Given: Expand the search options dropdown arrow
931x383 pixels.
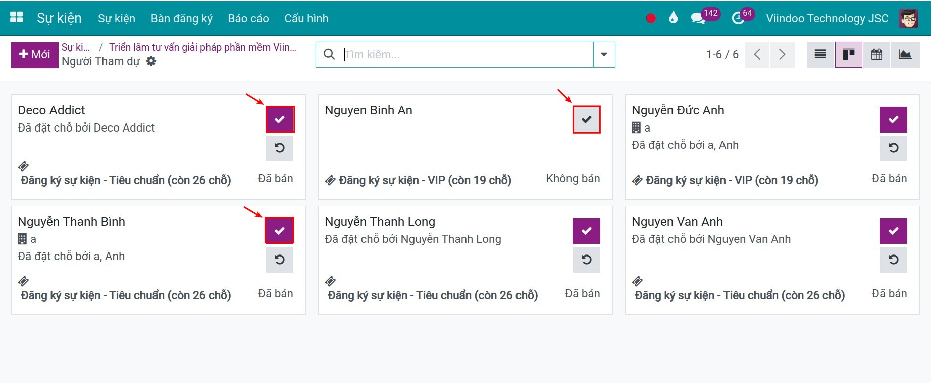Looking at the screenshot, I should (604, 54).
